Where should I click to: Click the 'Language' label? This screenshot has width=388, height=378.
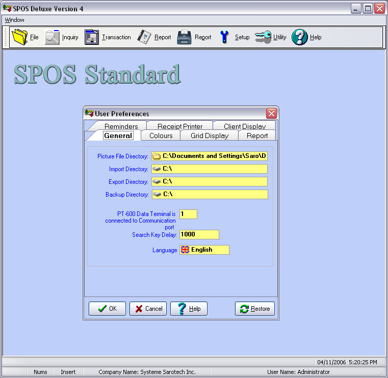[x=165, y=250]
